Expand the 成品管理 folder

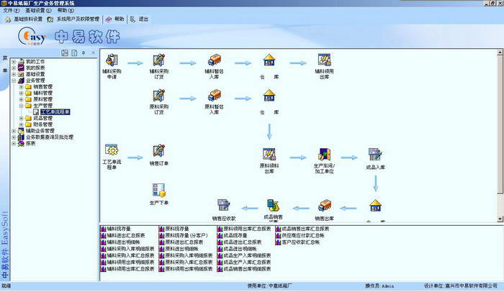point(21,118)
